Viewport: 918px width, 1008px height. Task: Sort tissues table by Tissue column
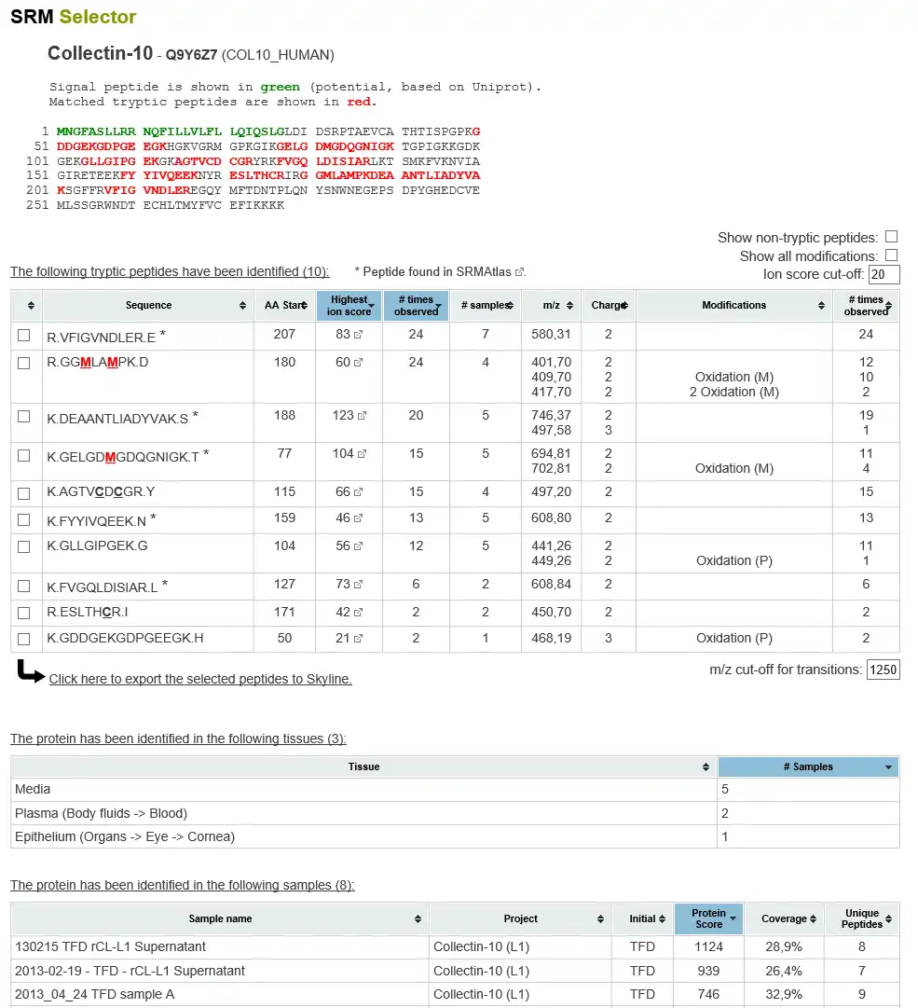coord(363,766)
